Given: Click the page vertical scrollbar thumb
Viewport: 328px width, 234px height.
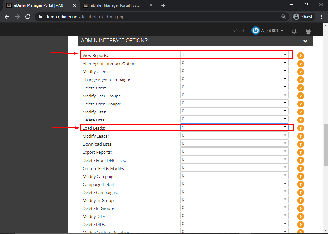Looking at the screenshot, I should (x=325, y=145).
